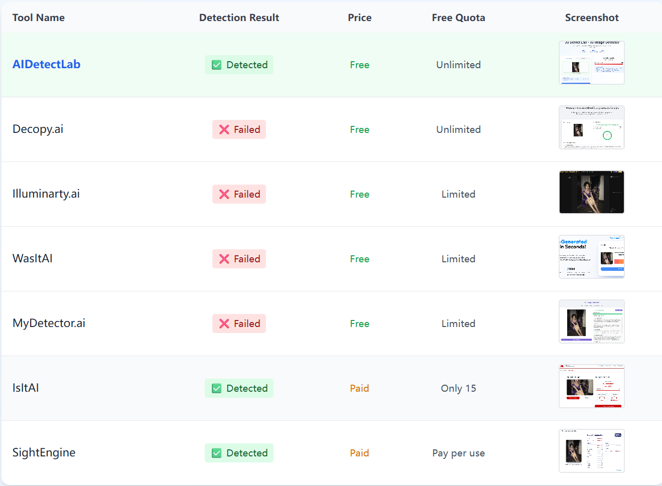Select the Tool Name column header
Screen dimensions: 662x486
(x=38, y=18)
